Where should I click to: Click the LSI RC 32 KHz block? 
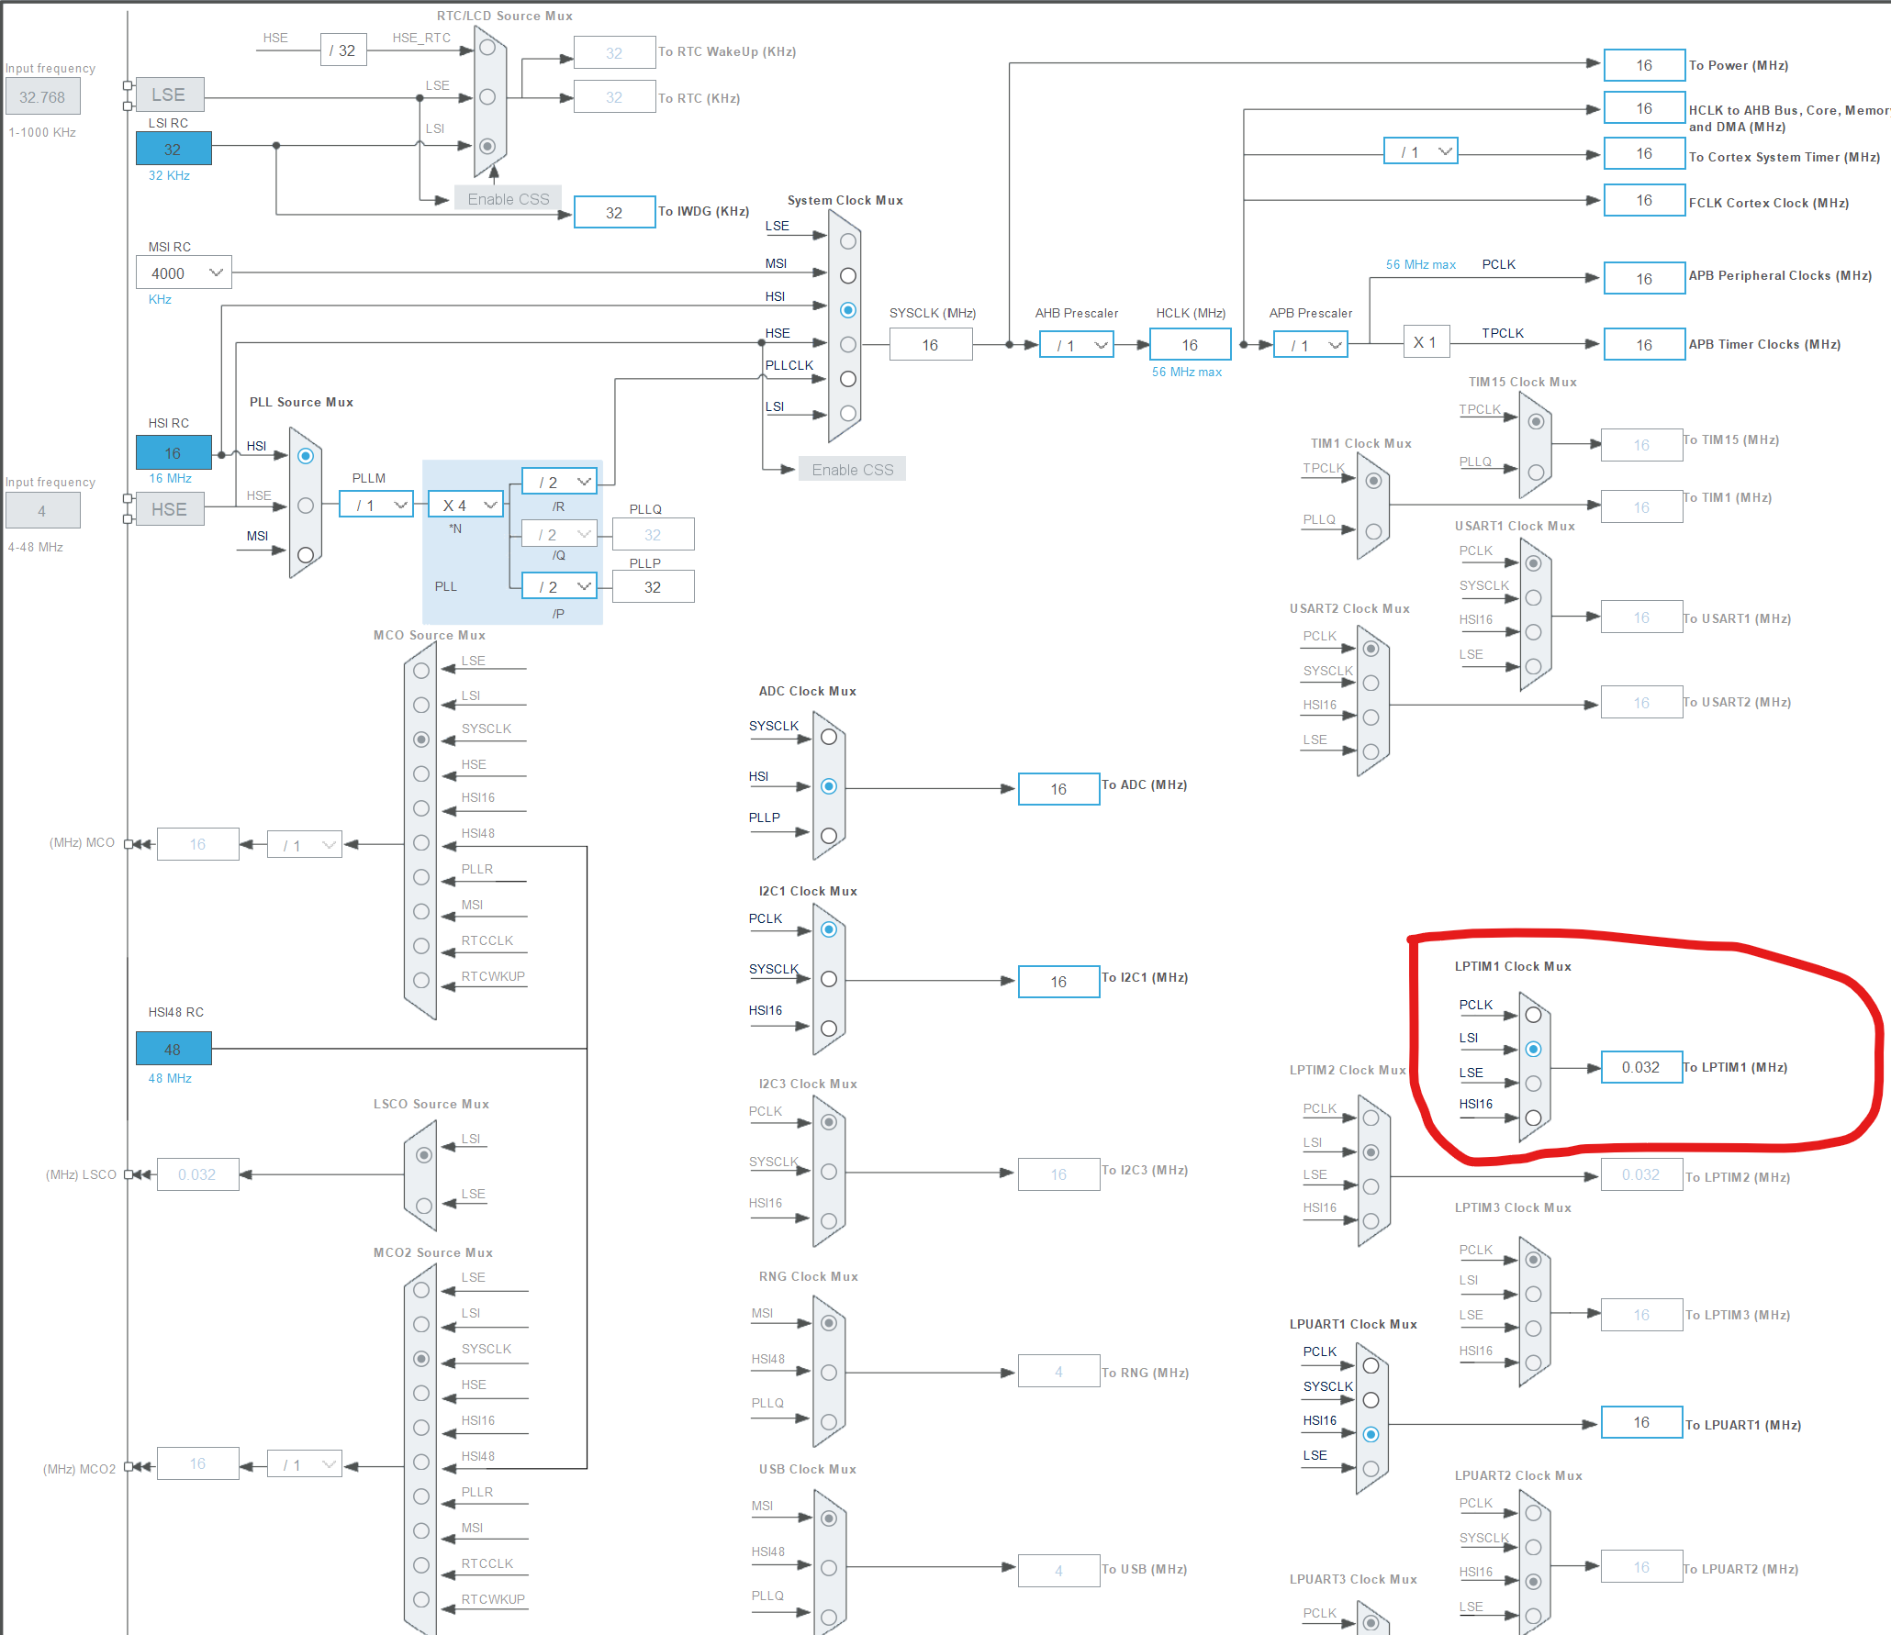coord(173,148)
